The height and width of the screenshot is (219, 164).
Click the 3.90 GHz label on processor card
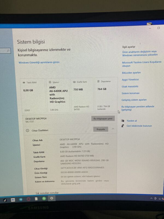click(54, 110)
